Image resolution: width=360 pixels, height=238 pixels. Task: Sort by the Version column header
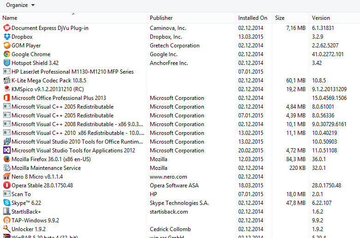pyautogui.click(x=321, y=18)
